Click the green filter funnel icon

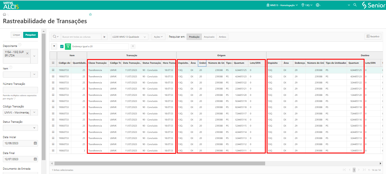pyautogui.click(x=68, y=46)
